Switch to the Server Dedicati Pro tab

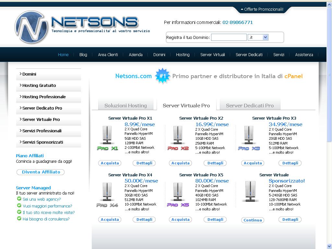tap(250, 105)
